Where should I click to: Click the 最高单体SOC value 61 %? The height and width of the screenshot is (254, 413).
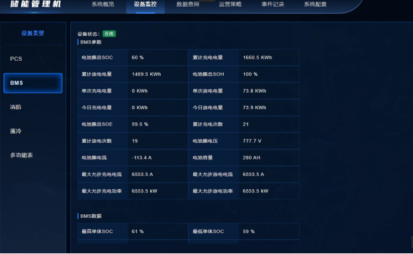138,232
